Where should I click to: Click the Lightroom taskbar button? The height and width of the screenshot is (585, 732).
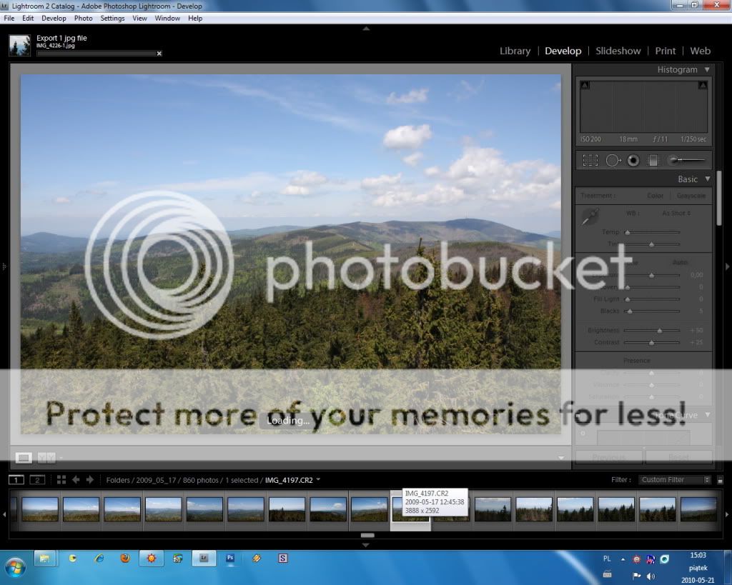coord(204,558)
